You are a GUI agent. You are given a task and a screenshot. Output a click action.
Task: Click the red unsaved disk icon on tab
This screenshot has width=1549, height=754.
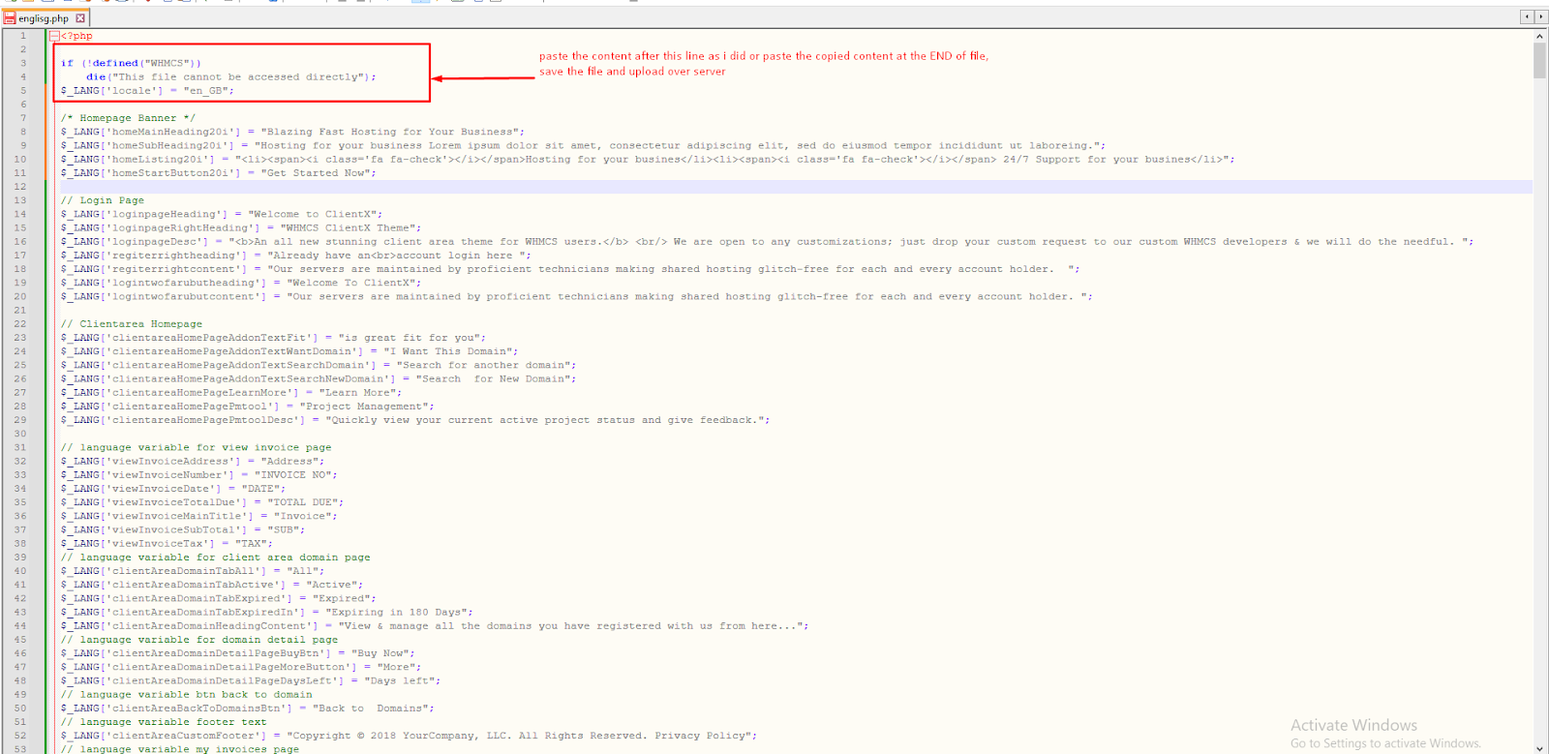[x=10, y=18]
